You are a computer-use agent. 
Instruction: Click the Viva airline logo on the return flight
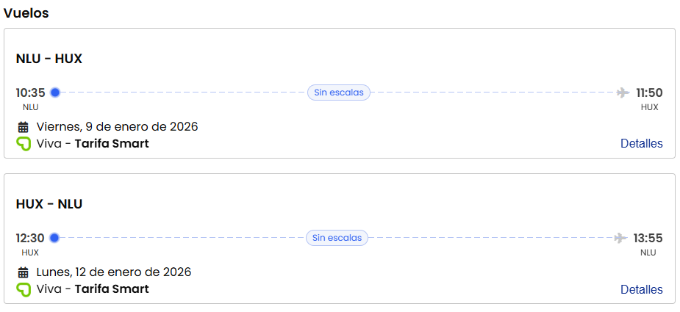[x=24, y=289]
